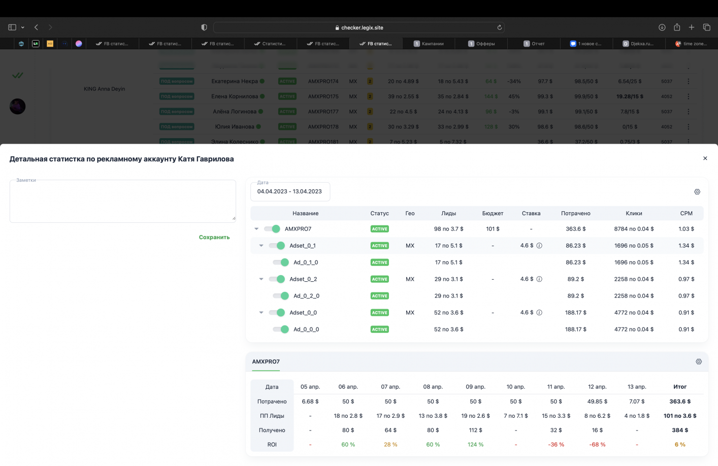Viewport: 718px width, 466px height.
Task: Click Safari share icon
Action: [677, 27]
